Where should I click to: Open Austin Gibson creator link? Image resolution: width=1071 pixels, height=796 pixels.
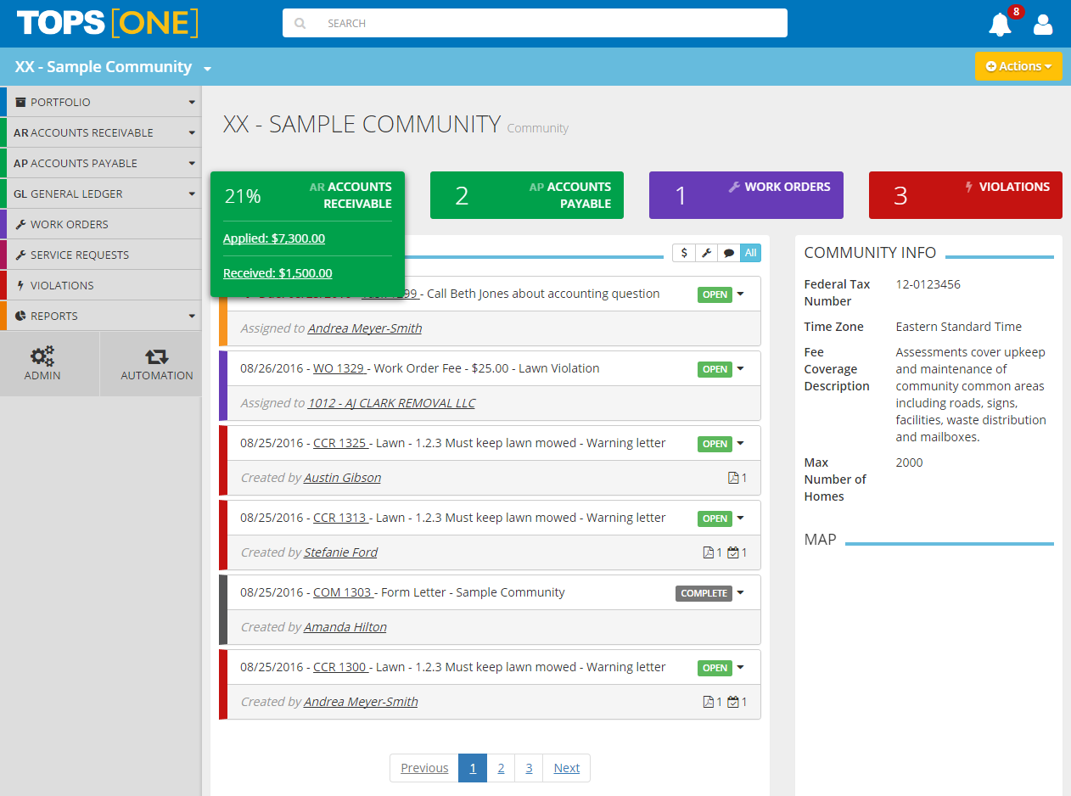[343, 478]
